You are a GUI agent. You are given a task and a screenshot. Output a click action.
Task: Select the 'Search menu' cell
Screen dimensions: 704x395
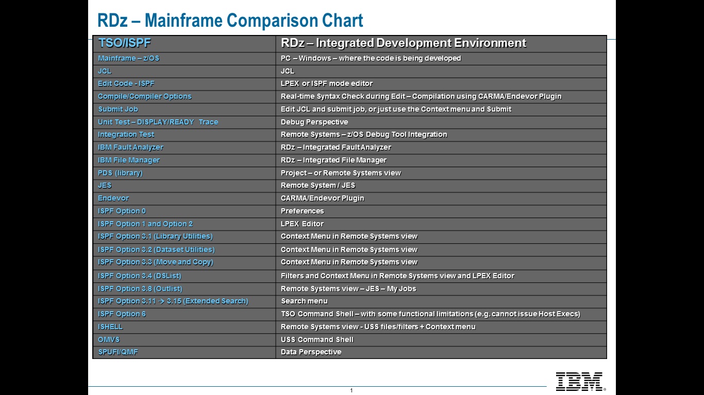pyautogui.click(x=441, y=301)
